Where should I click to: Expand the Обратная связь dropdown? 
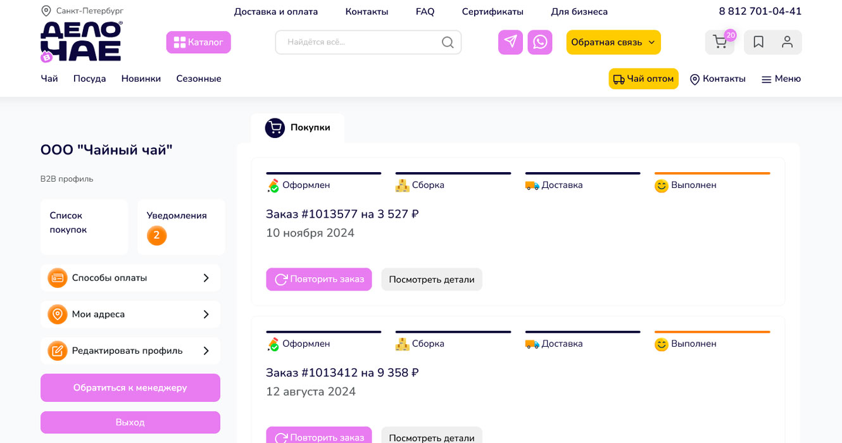[x=613, y=42]
